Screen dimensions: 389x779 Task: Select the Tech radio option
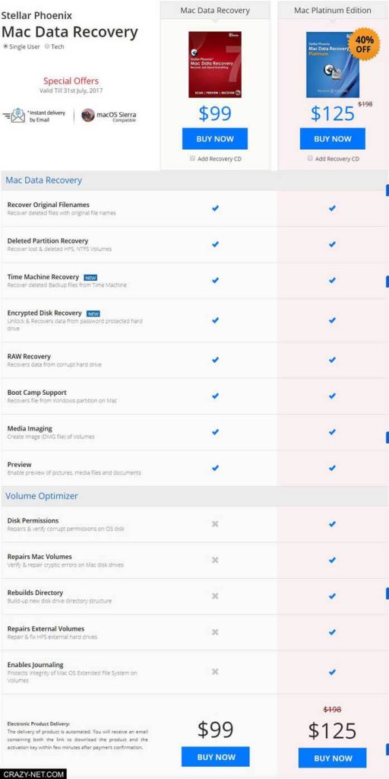tap(47, 46)
